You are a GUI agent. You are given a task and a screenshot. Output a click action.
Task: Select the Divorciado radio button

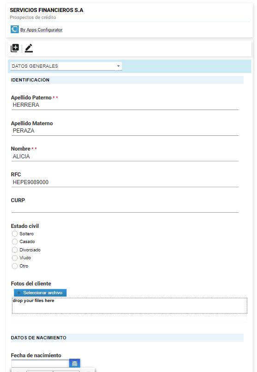(x=15, y=250)
